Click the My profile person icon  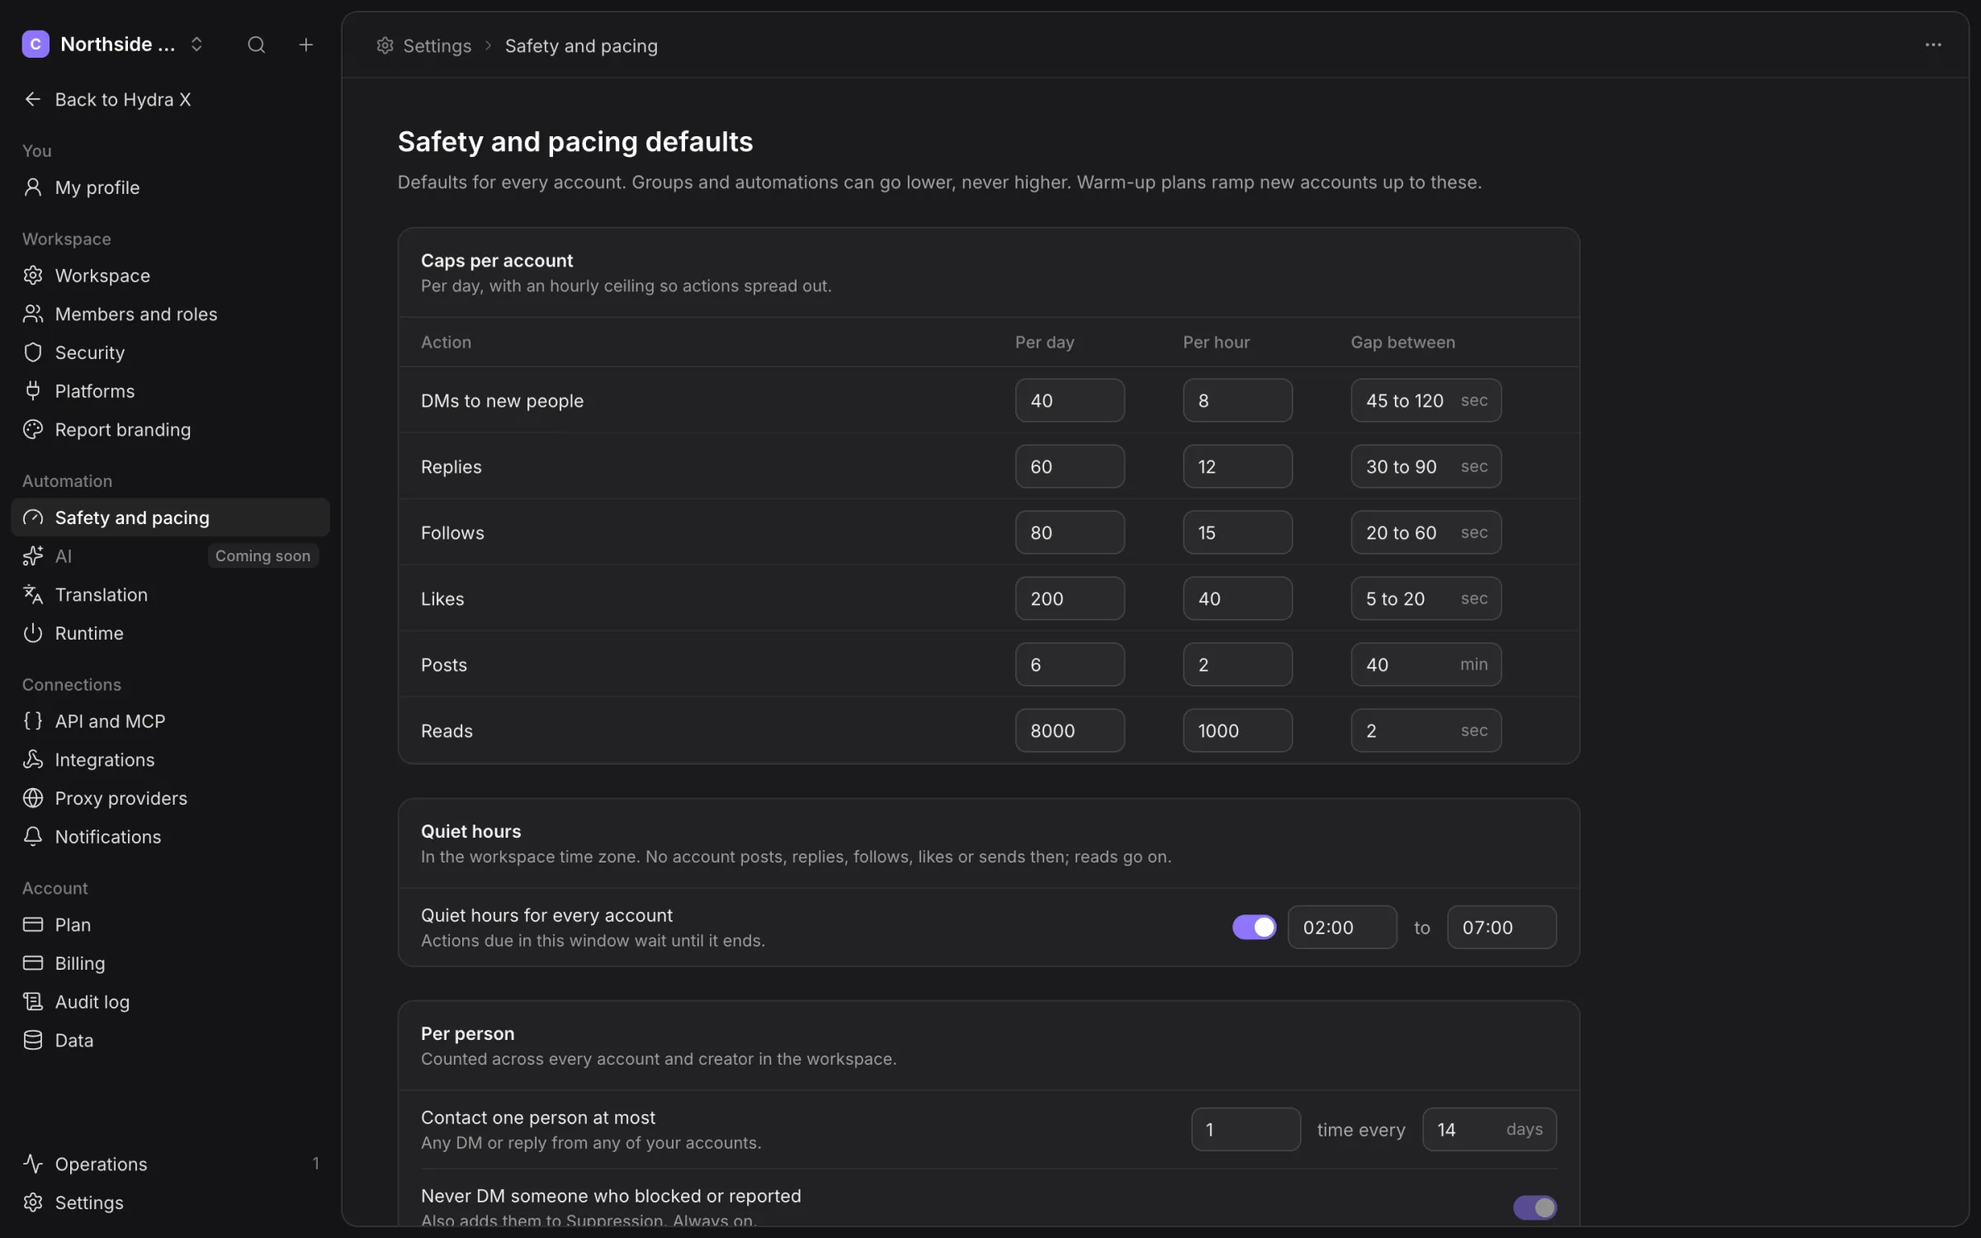tap(33, 187)
